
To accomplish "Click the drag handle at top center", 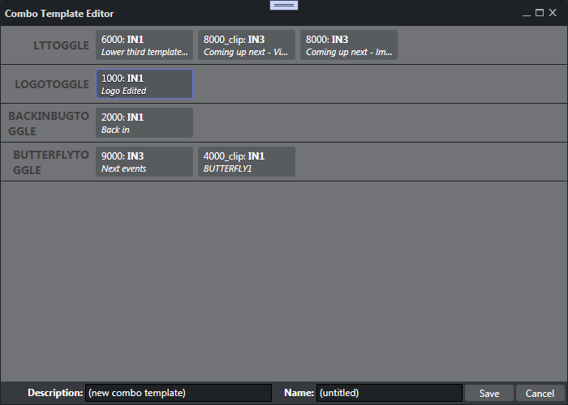I will pyautogui.click(x=284, y=5).
